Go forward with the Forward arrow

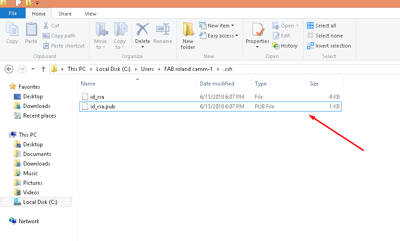[x=22, y=69]
